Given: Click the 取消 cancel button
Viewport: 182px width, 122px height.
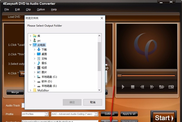Looking at the screenshot, I should (93, 102).
